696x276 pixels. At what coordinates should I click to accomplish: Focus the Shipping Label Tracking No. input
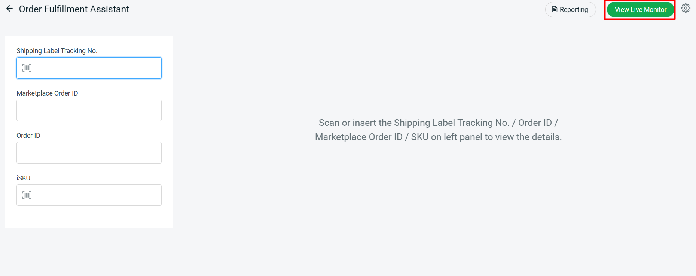point(95,68)
